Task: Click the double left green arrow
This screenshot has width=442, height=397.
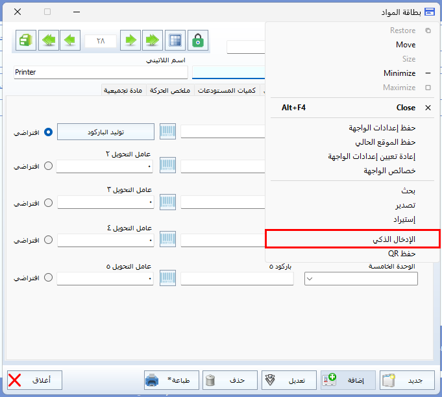Action: pos(49,40)
